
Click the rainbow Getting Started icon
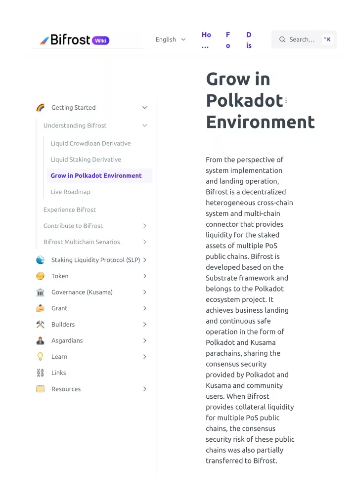pyautogui.click(x=41, y=107)
